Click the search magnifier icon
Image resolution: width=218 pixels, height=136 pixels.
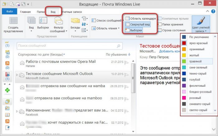pyautogui.click(x=118, y=46)
